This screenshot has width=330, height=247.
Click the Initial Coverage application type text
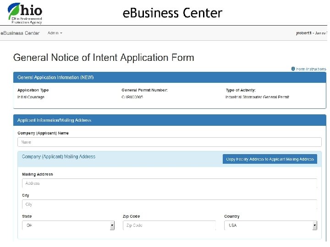(31, 97)
